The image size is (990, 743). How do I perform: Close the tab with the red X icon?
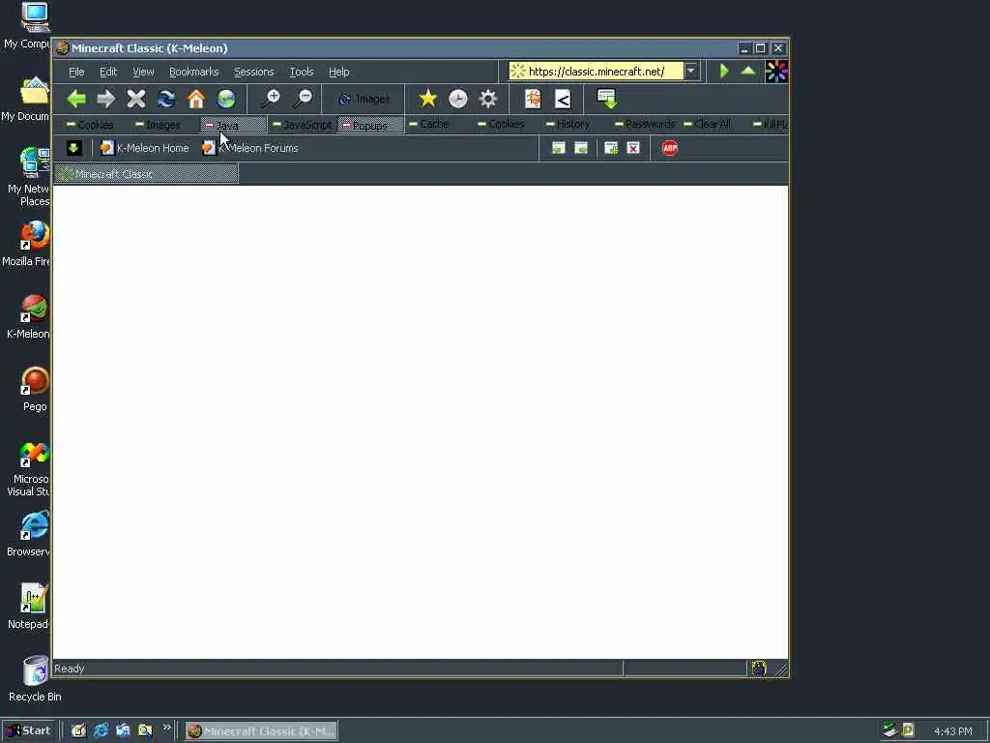point(633,148)
